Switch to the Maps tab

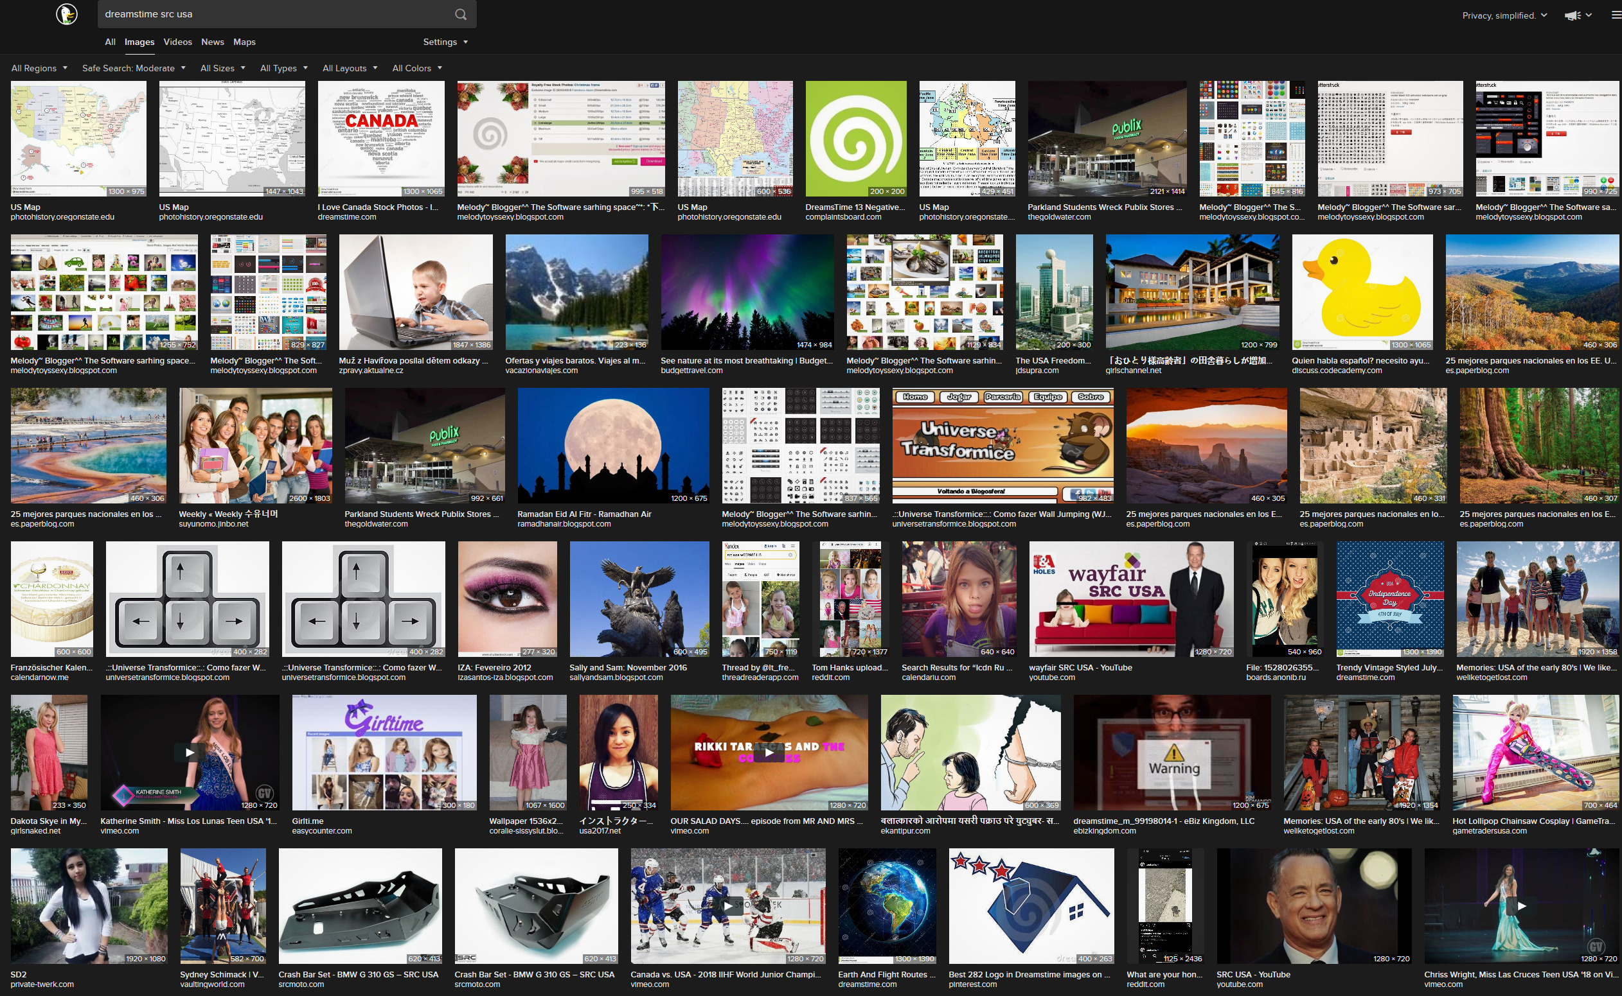(x=244, y=42)
